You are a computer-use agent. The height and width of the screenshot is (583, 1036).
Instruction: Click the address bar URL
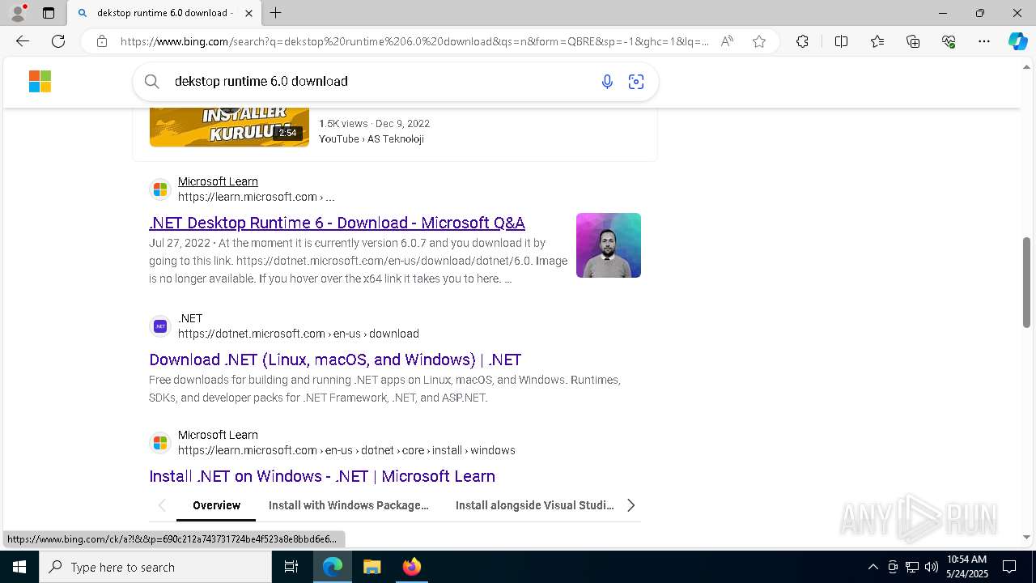click(x=414, y=41)
